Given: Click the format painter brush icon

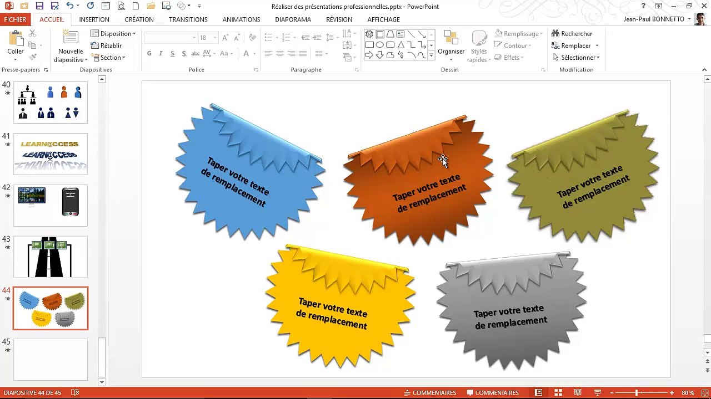Looking at the screenshot, I should 32,57.
